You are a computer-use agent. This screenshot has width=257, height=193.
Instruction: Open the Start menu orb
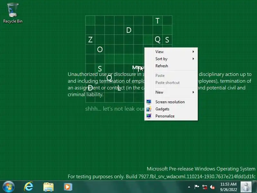click(x=9, y=187)
